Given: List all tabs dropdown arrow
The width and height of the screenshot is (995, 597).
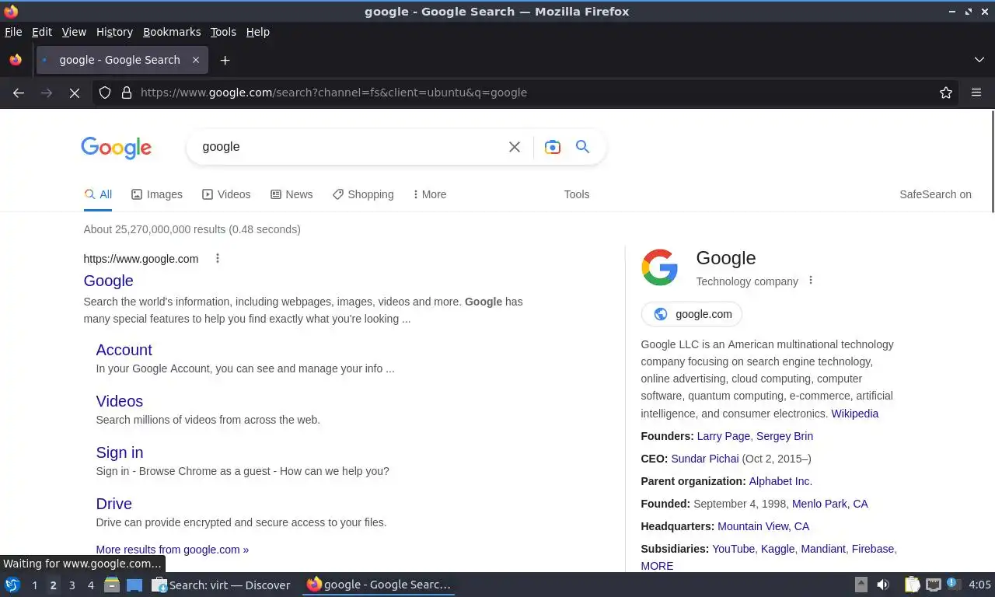Looking at the screenshot, I should [x=979, y=60].
